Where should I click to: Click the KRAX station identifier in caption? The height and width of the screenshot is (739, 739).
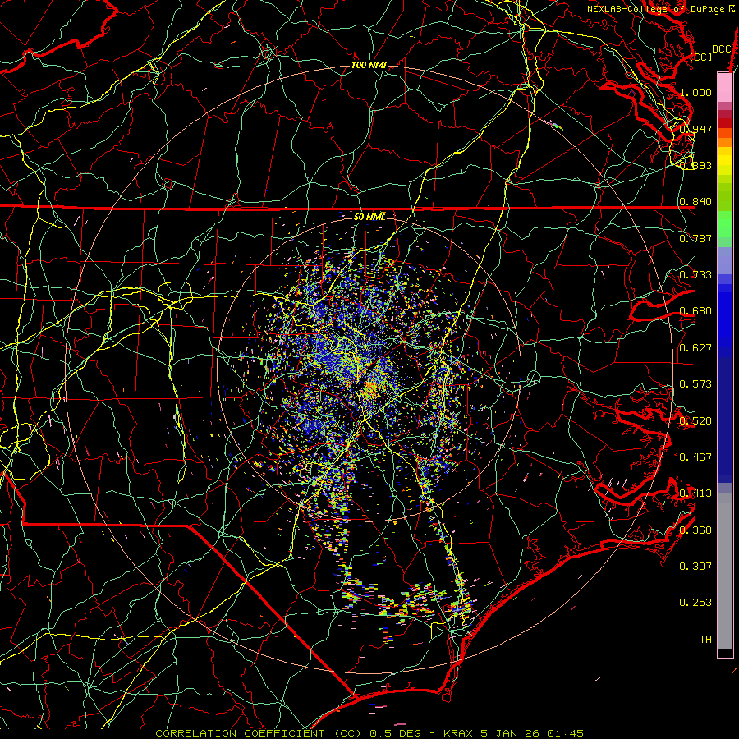click(459, 733)
